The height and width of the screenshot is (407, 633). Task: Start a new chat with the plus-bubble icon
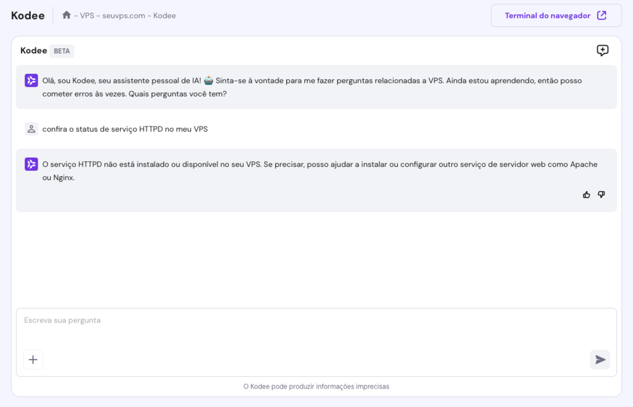(x=602, y=50)
